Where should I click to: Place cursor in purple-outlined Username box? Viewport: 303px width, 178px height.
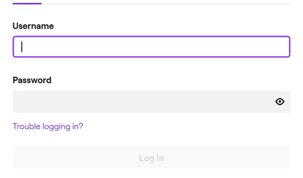(151, 47)
